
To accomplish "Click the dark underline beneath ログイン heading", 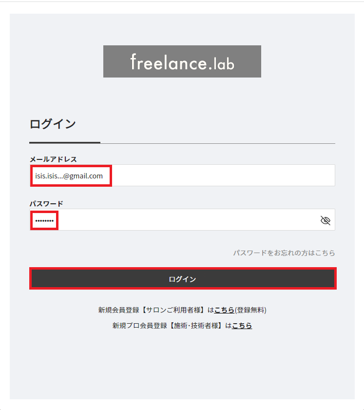I will point(65,142).
